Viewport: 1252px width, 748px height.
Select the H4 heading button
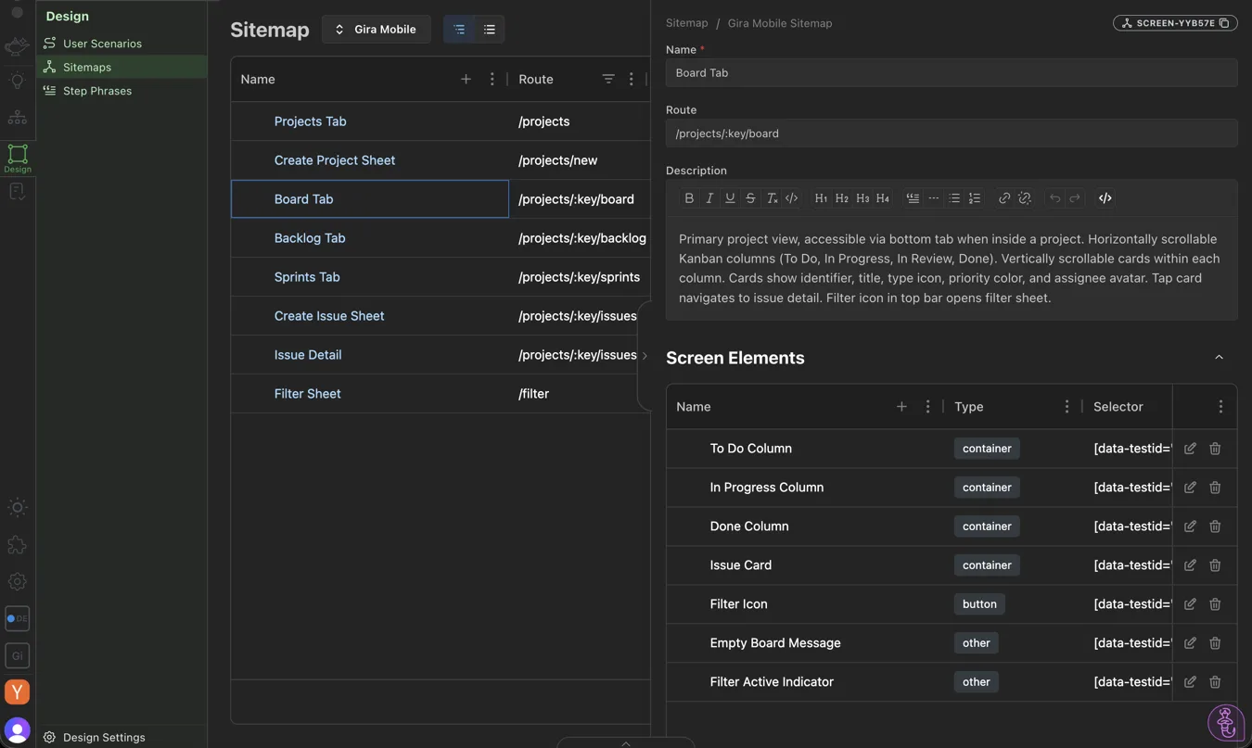click(x=882, y=198)
